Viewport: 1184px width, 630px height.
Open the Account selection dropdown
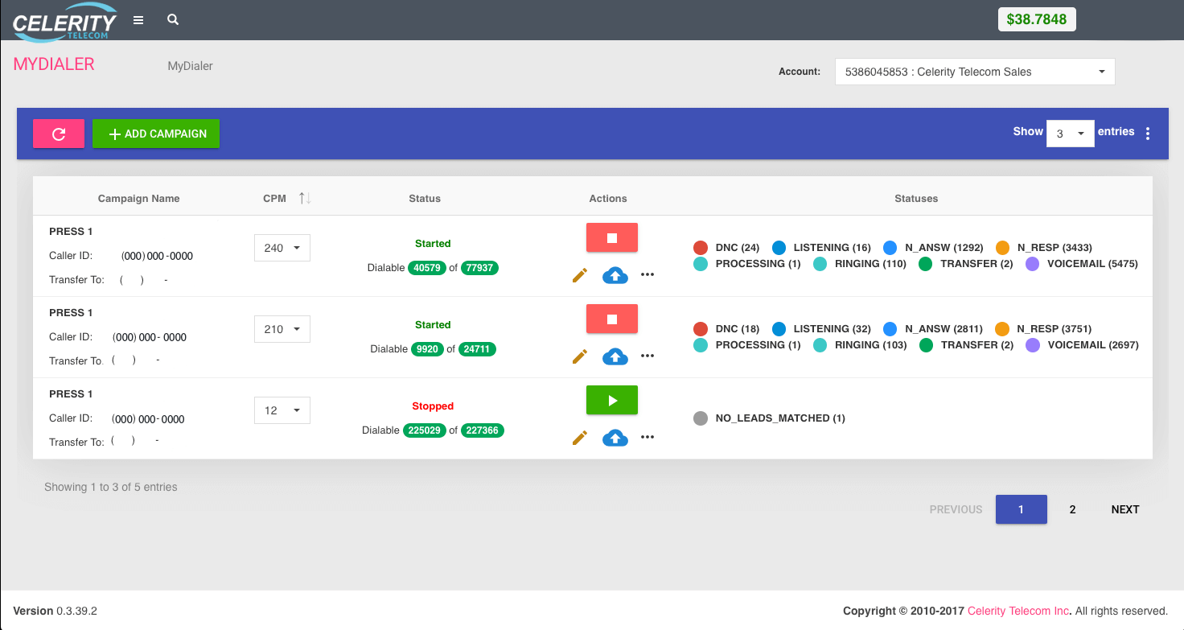975,72
